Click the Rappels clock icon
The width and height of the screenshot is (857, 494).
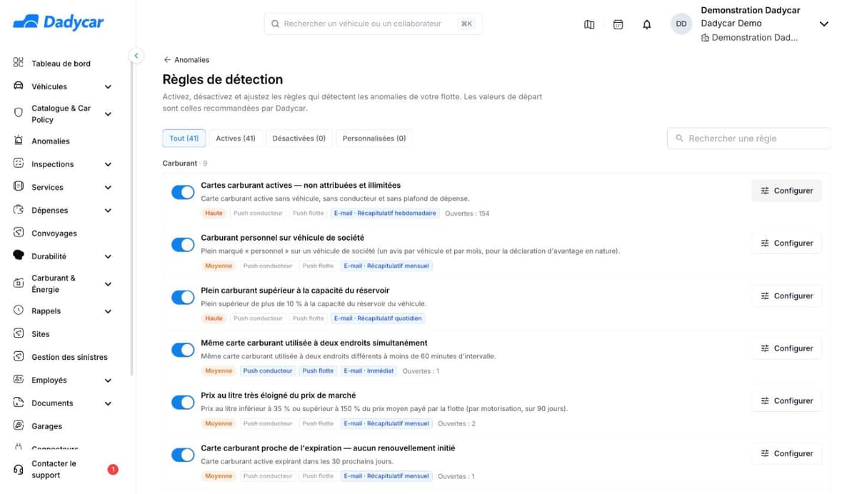point(19,311)
